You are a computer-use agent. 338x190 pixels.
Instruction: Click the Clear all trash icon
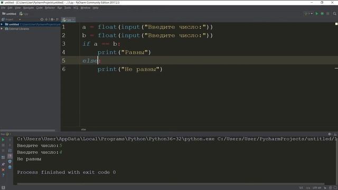[10, 167]
